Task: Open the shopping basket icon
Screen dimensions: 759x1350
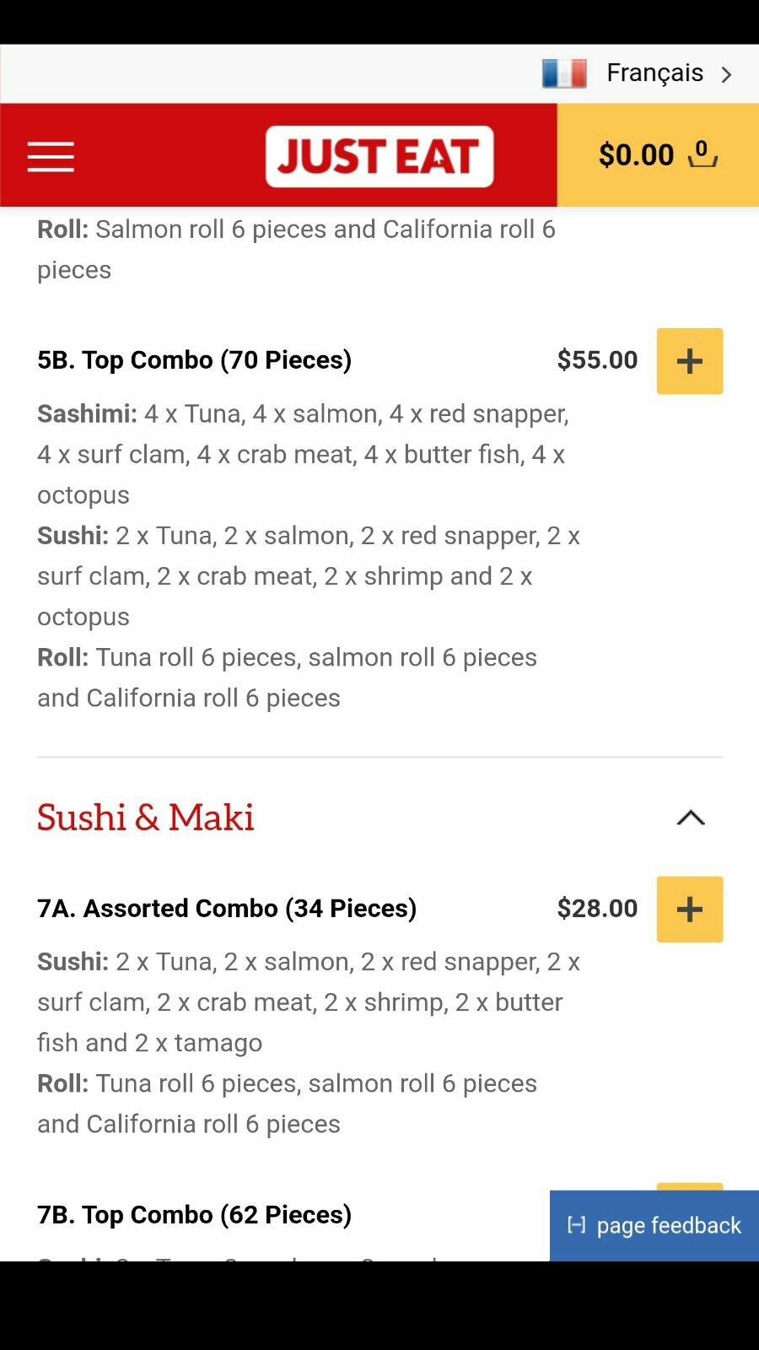Action: tap(702, 154)
